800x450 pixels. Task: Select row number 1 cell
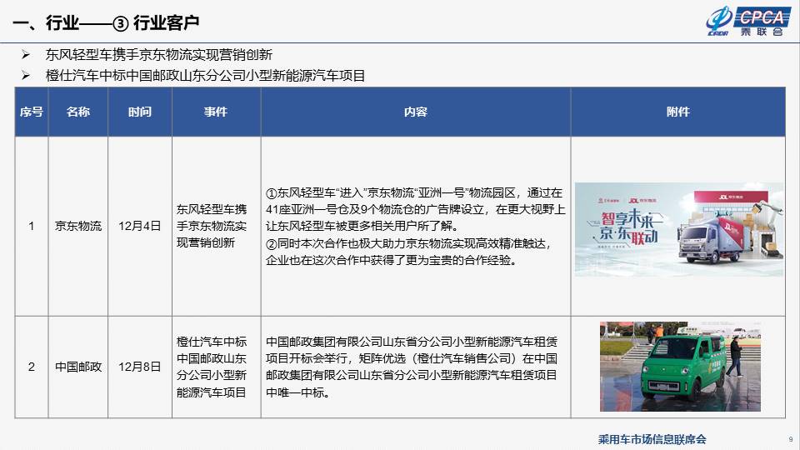tap(32, 226)
